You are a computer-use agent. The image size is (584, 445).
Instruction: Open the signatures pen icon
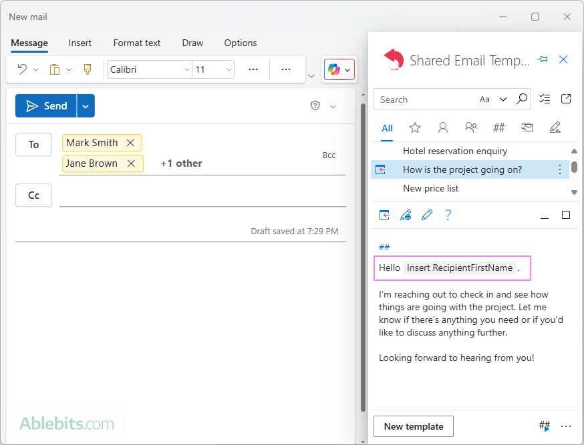tap(555, 127)
